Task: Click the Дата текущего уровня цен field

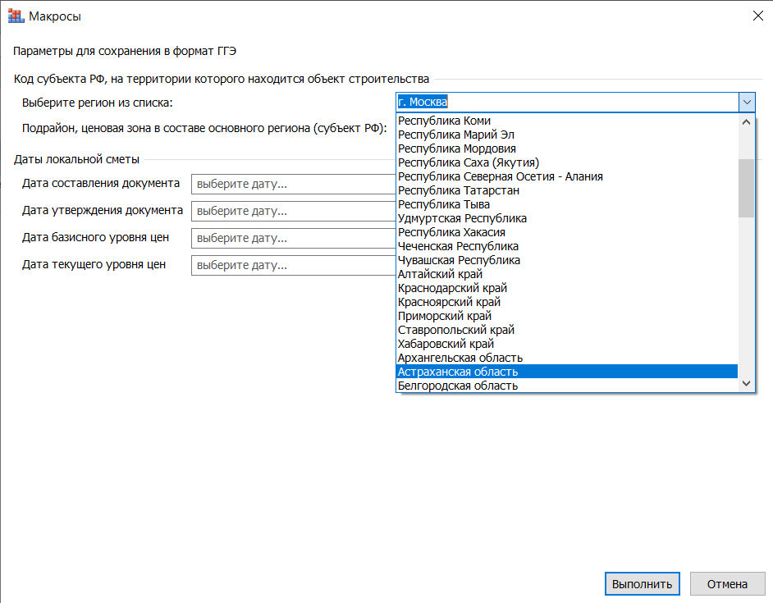Action: tap(292, 266)
